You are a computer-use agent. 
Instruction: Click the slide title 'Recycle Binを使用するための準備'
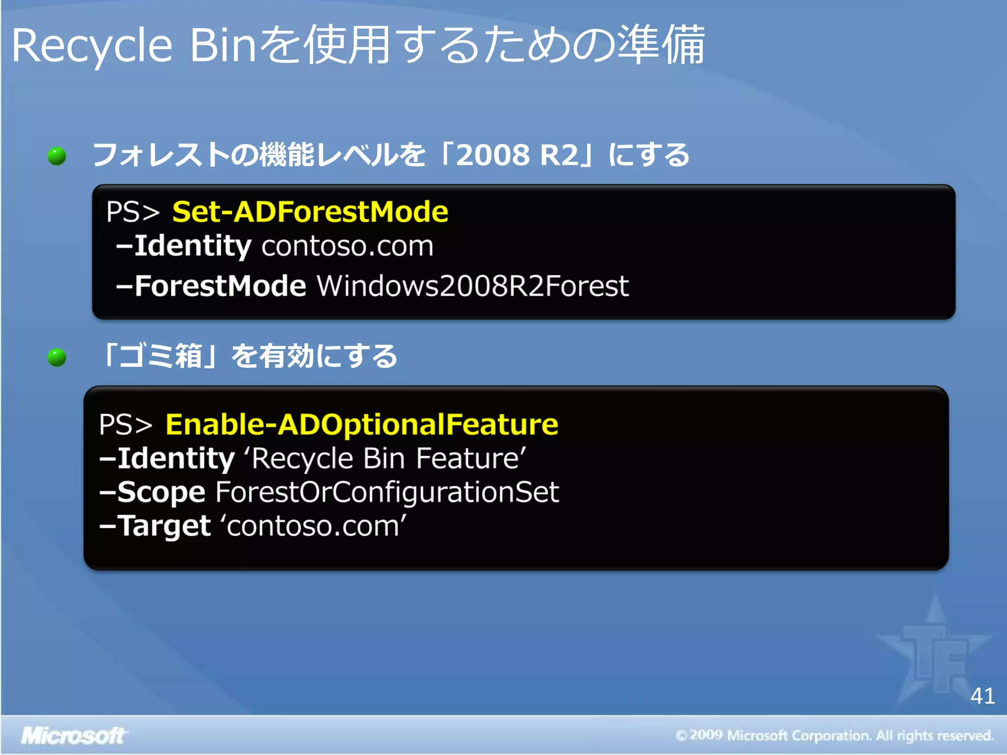click(358, 45)
